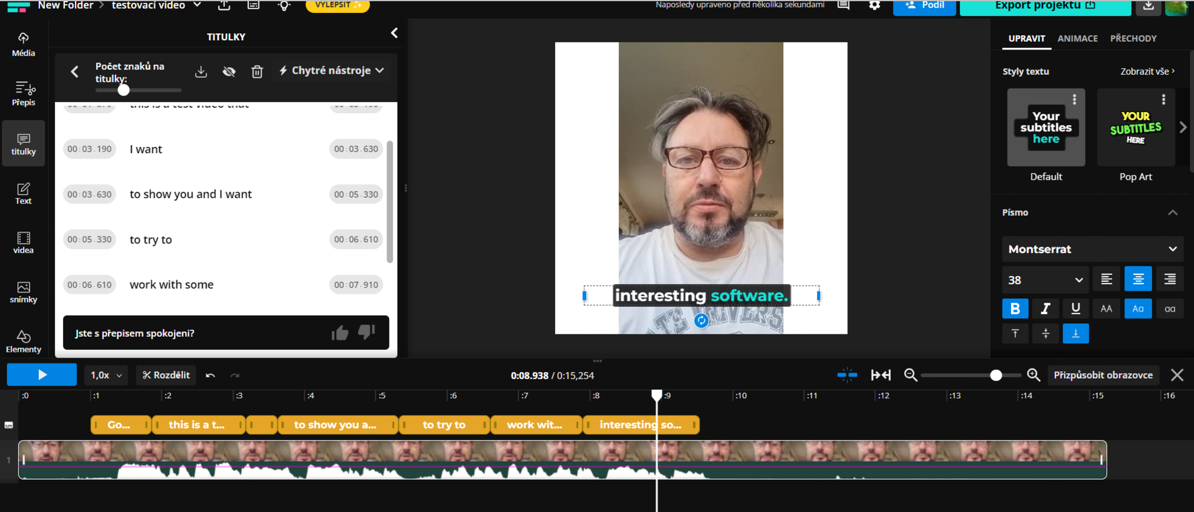Screen dimensions: 1194x512
Task: Switch to the ANIMACE tab
Action: [x=1077, y=38]
